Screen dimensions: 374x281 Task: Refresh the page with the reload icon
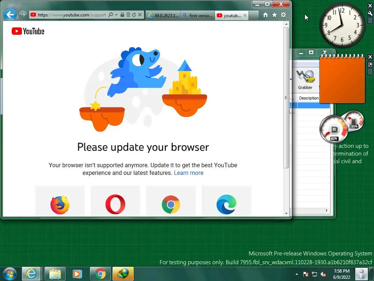point(134,15)
